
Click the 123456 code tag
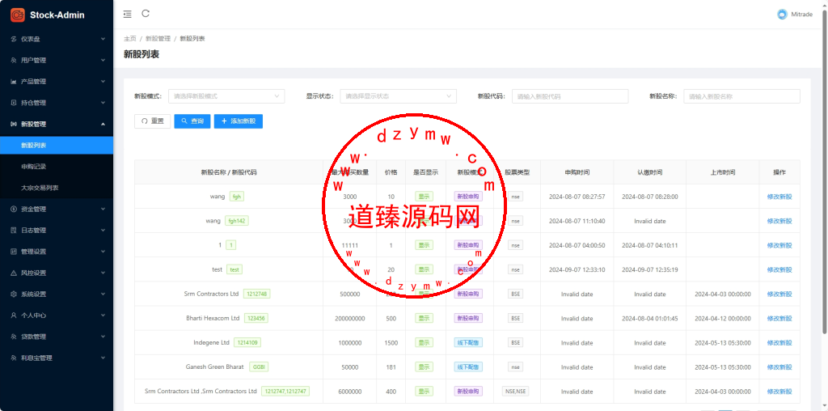[256, 319]
